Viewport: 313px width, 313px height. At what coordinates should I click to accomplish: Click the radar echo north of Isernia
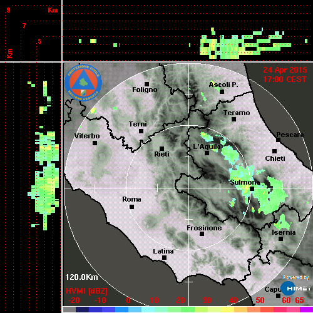283,223
